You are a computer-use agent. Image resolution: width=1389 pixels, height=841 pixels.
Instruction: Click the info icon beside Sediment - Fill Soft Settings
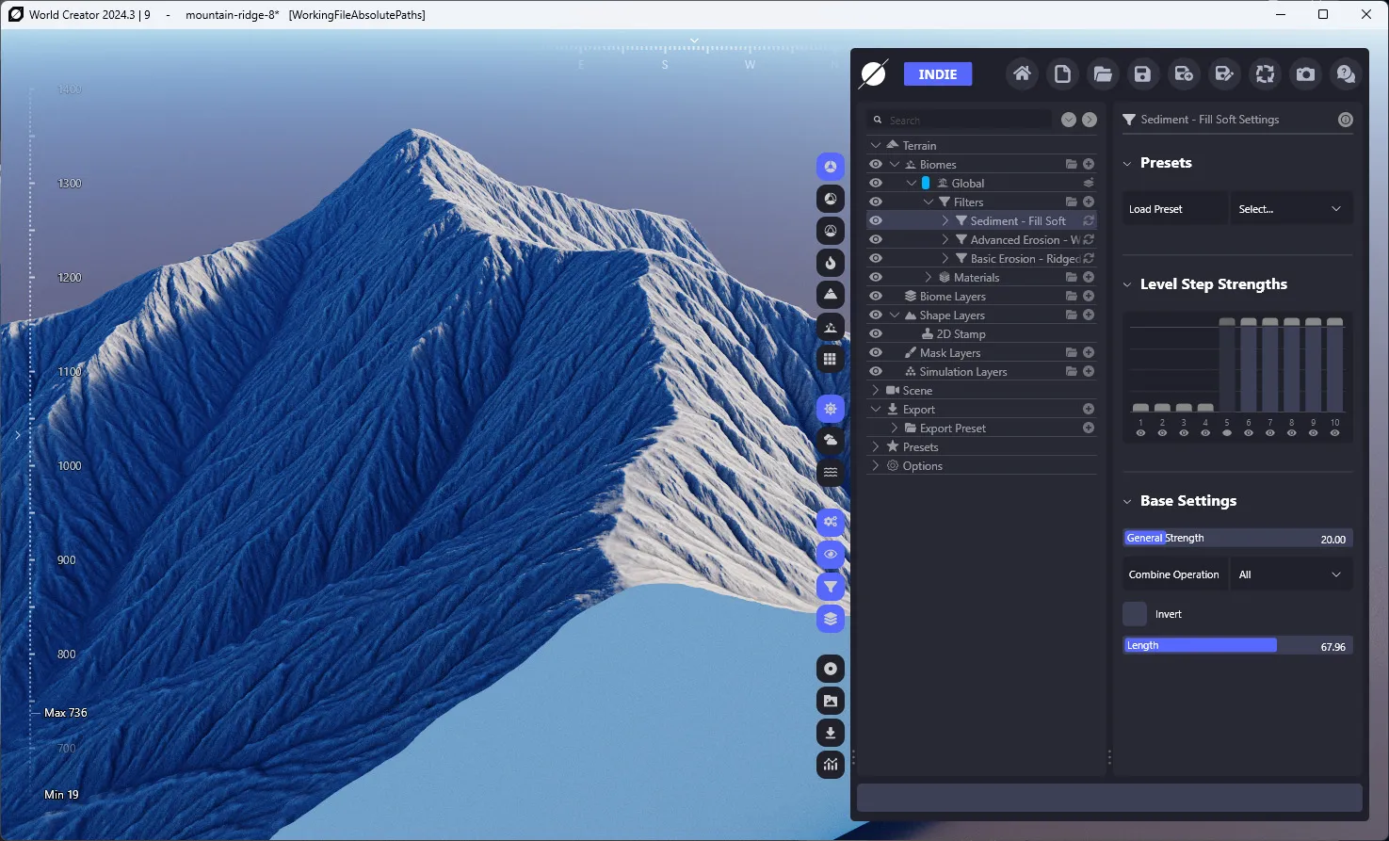click(x=1346, y=120)
